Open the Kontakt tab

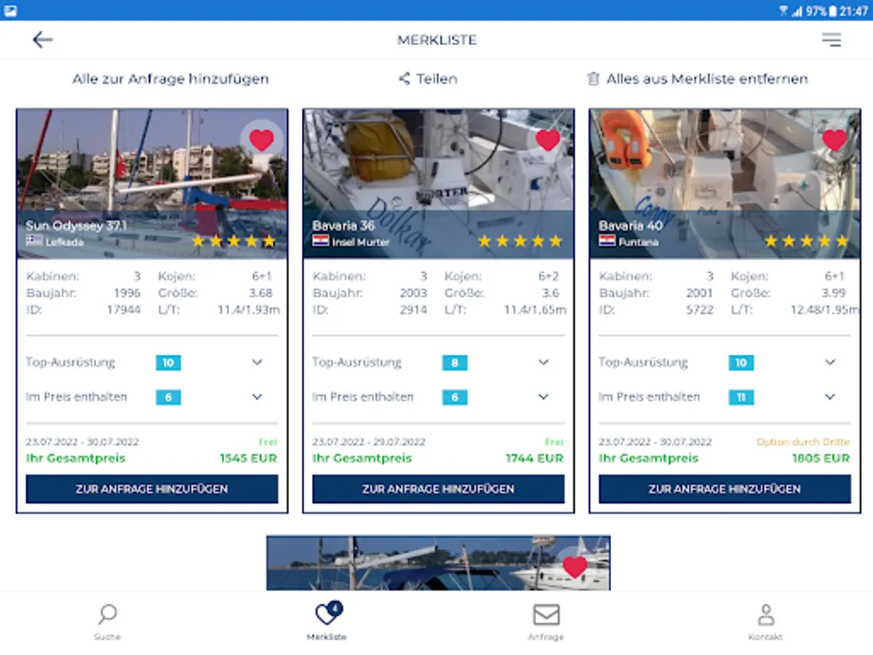765,622
